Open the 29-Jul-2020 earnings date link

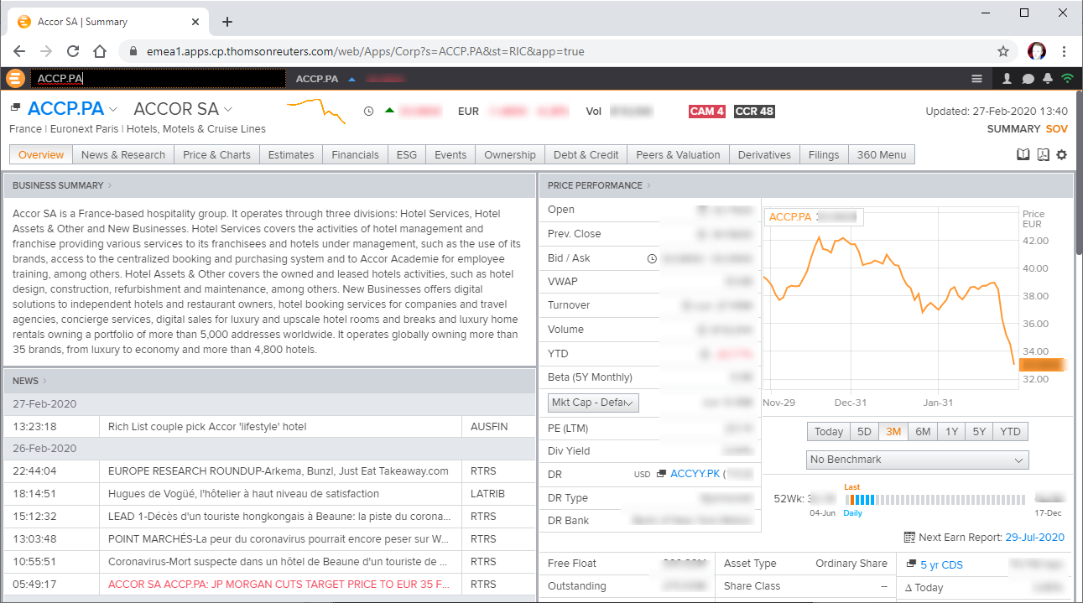pyautogui.click(x=1034, y=538)
